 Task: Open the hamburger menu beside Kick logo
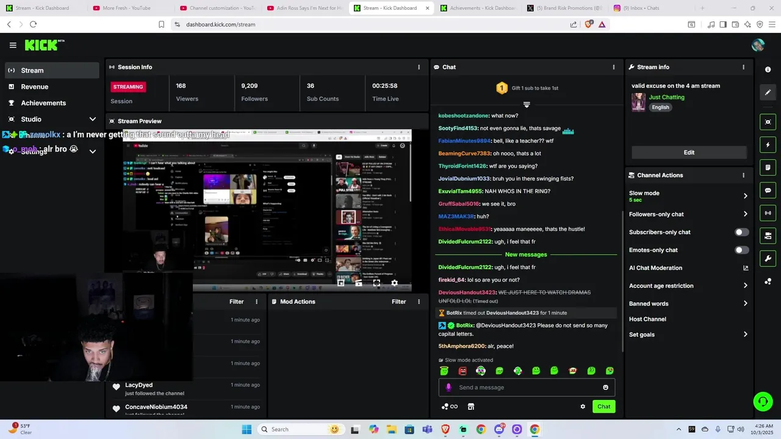[x=13, y=45]
